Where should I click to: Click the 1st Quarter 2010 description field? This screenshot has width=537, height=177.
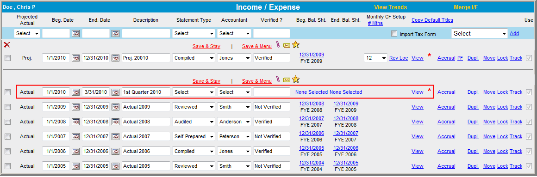pyautogui.click(x=146, y=92)
